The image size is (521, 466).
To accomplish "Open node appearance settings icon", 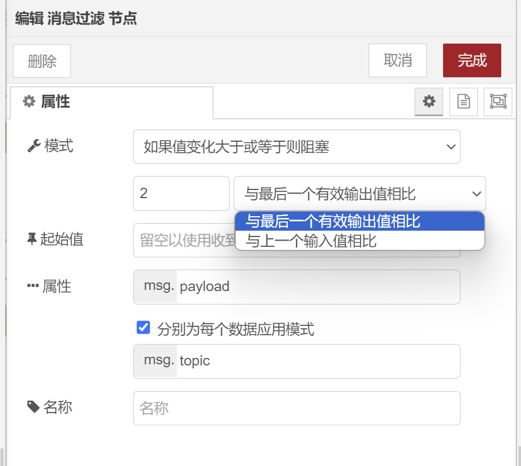I will coord(498,102).
